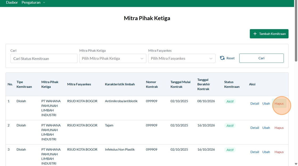The height and width of the screenshot is (166, 298).
Task: Go to the Dasbor menu item
Action: pyautogui.click(x=12, y=2)
